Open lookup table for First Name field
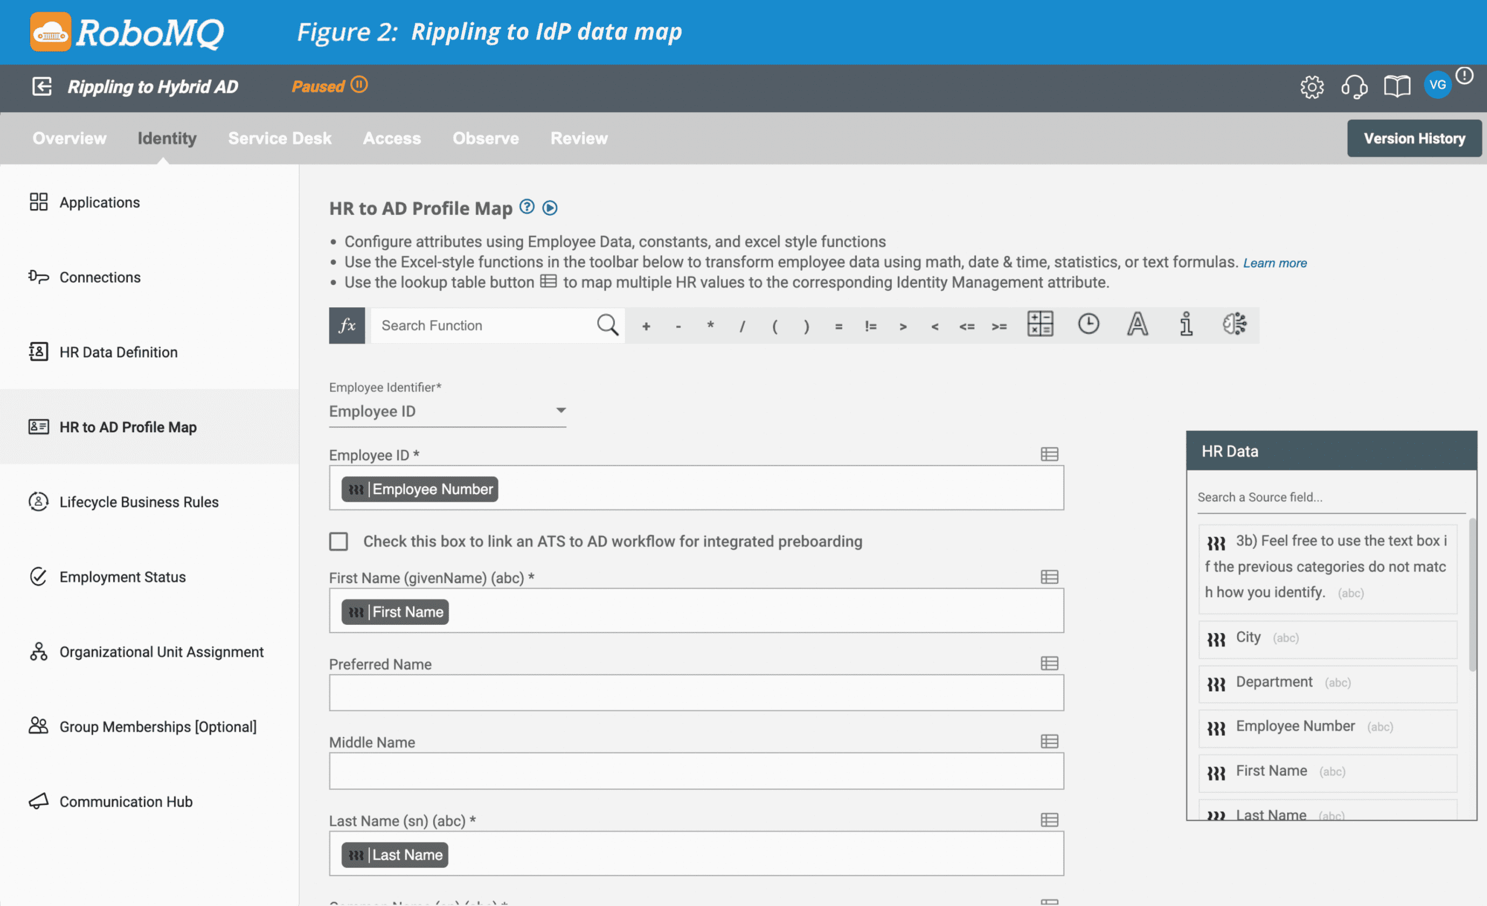This screenshot has height=906, width=1487. (x=1049, y=577)
